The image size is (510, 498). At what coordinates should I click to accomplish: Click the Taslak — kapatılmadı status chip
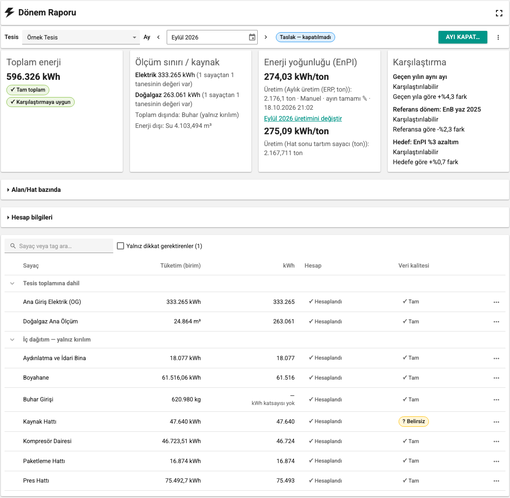305,37
